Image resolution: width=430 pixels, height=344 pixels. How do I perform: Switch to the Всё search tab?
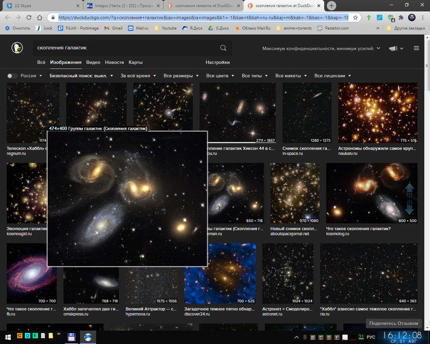tap(41, 62)
